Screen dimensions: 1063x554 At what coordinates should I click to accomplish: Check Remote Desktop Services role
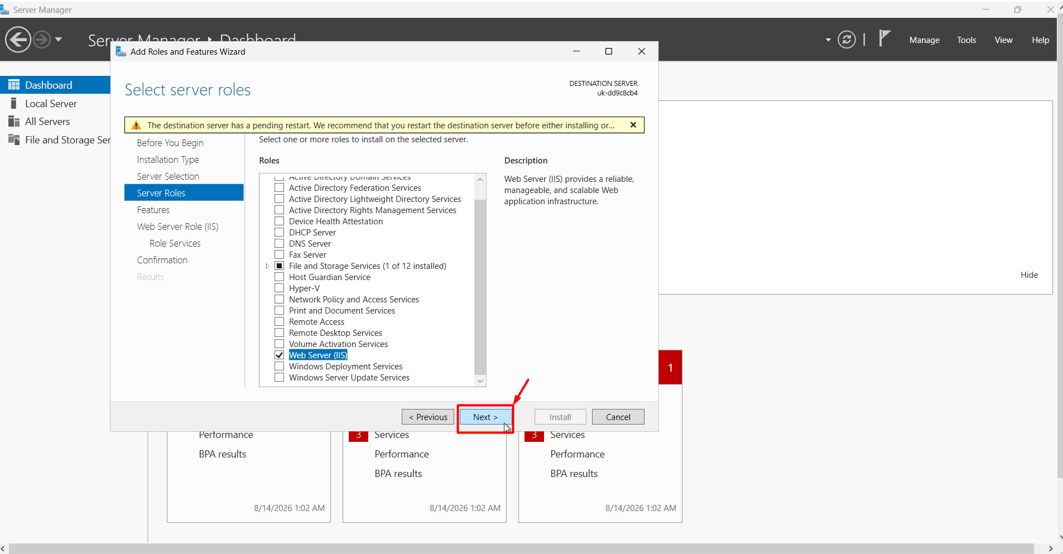pyautogui.click(x=280, y=333)
